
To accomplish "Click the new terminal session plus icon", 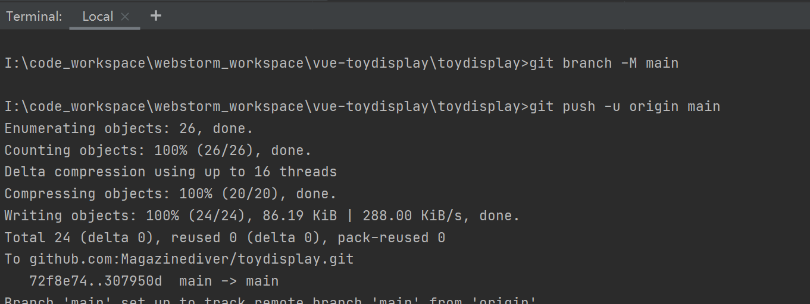I will 156,16.
